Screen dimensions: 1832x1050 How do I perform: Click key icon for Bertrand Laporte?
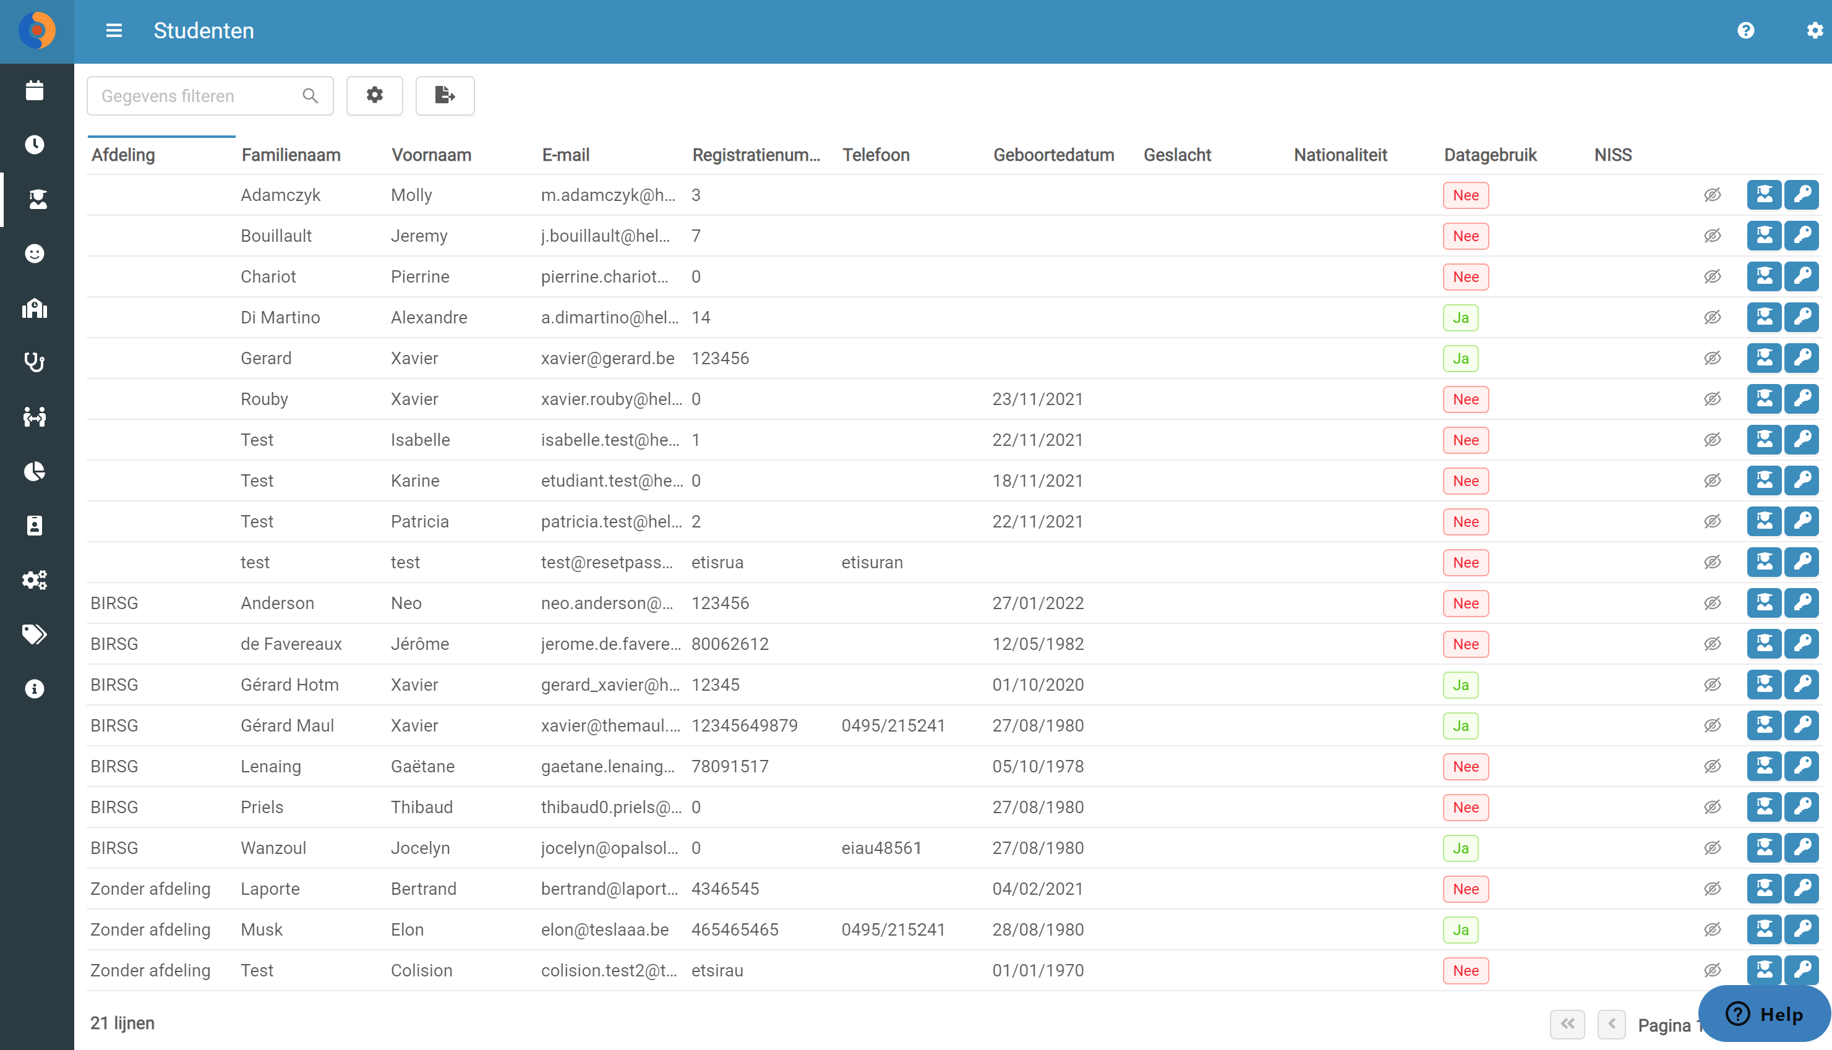tap(1802, 889)
